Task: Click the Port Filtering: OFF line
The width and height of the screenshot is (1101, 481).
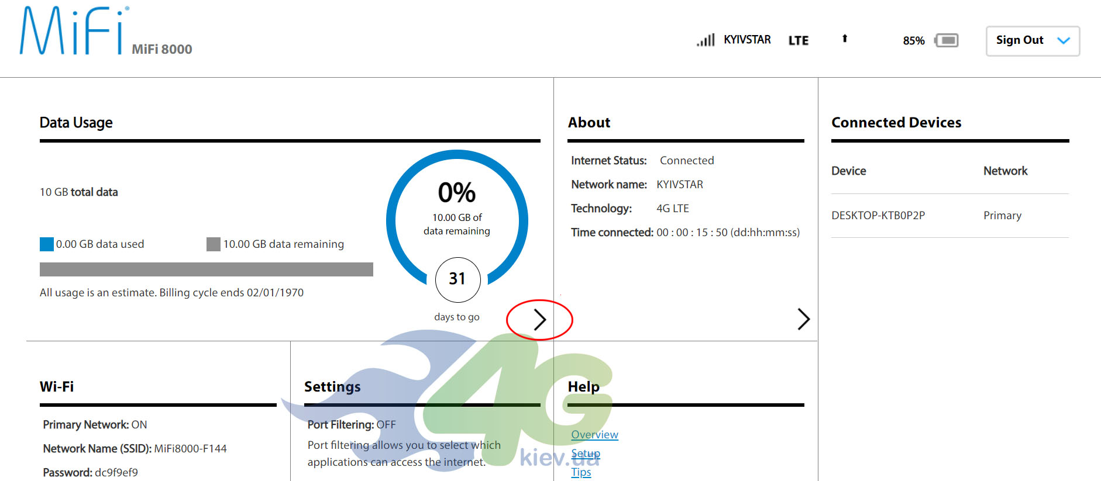Action: click(352, 425)
